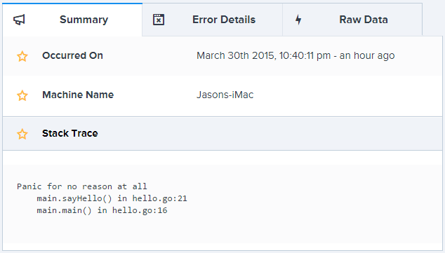Screen dimensions: 445x253
Task: Click the megaphone icon on Summary tab
Action: click(x=19, y=20)
